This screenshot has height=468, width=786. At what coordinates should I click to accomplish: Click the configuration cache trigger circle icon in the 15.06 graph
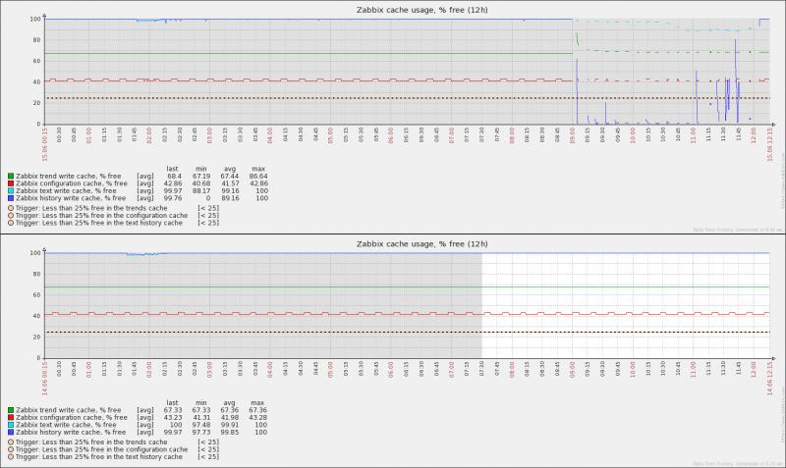pyautogui.click(x=11, y=216)
